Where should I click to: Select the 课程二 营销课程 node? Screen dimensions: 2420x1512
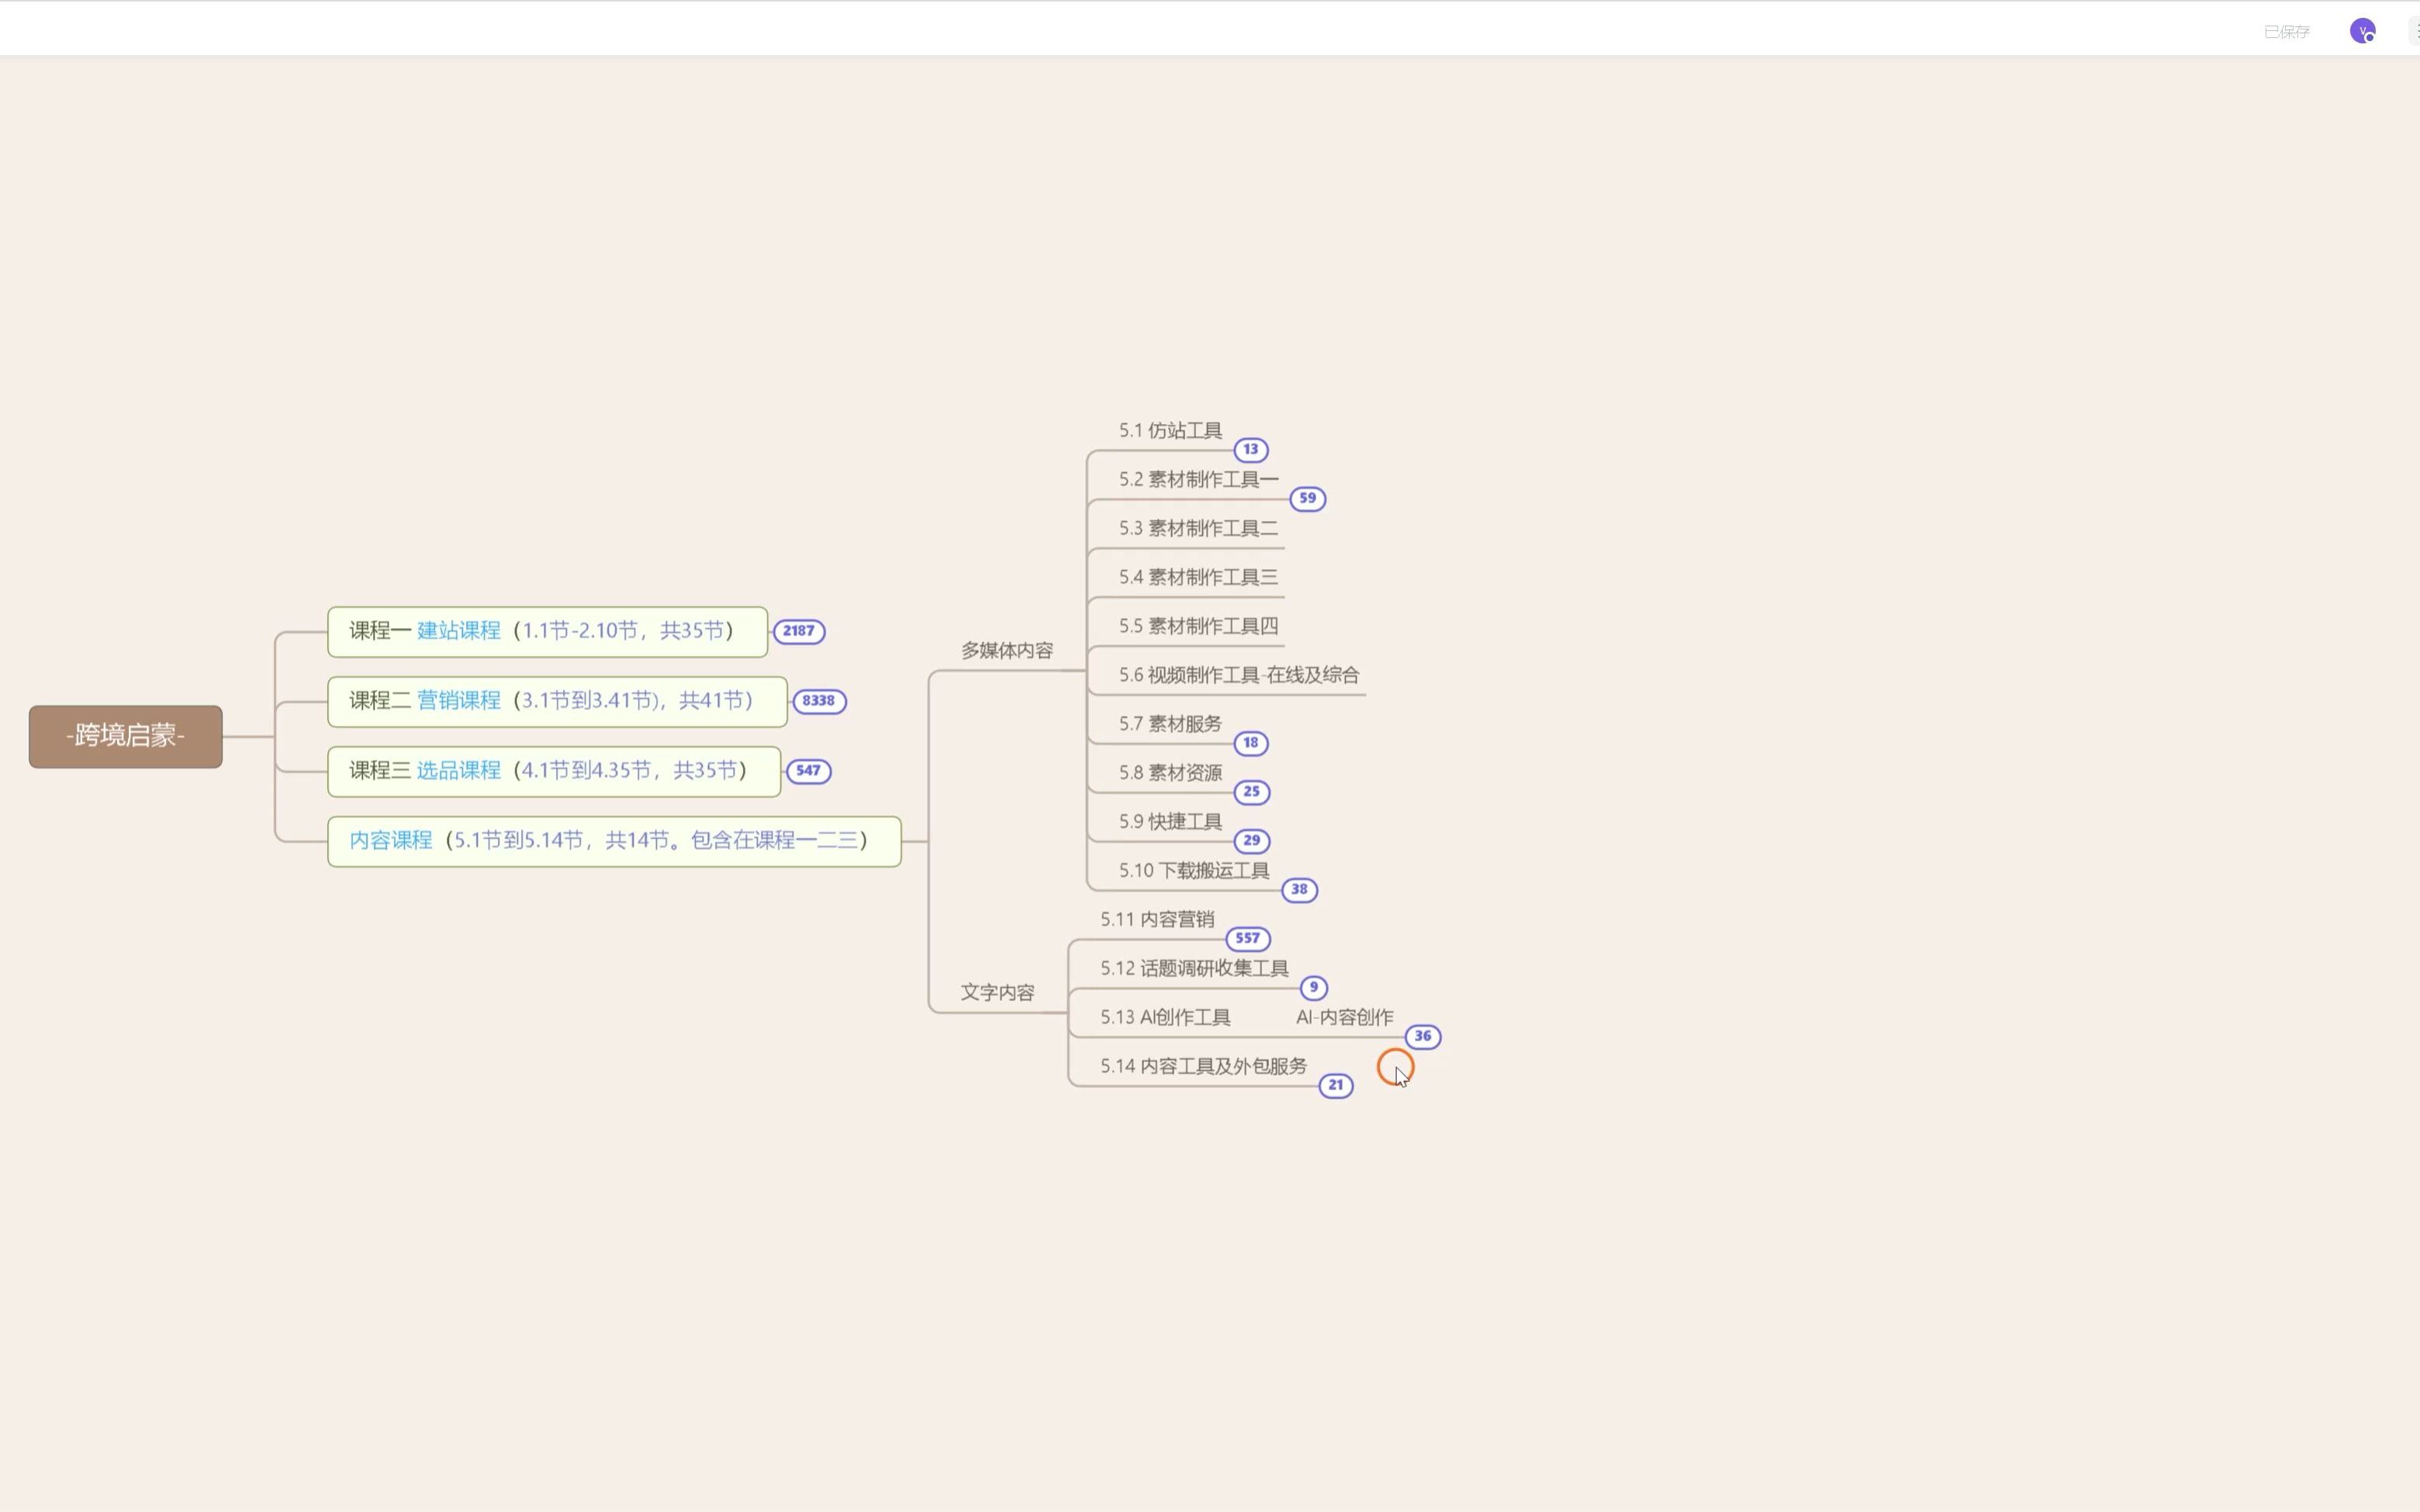pos(557,701)
